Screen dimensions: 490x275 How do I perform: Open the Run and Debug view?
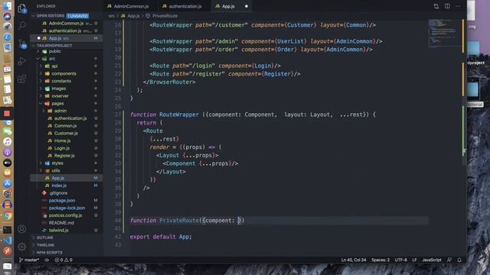coord(22,61)
